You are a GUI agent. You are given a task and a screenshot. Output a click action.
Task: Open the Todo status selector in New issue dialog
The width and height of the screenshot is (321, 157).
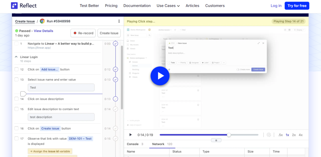click(x=172, y=63)
